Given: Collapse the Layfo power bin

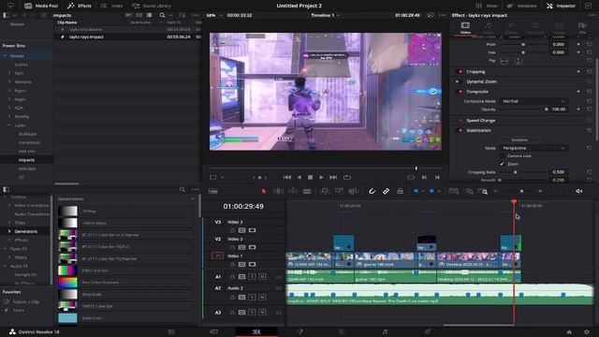Looking at the screenshot, I should tap(9, 125).
